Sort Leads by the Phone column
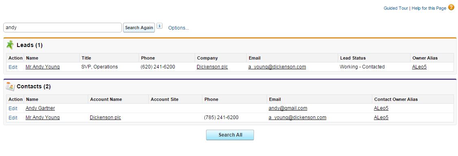 (148, 58)
